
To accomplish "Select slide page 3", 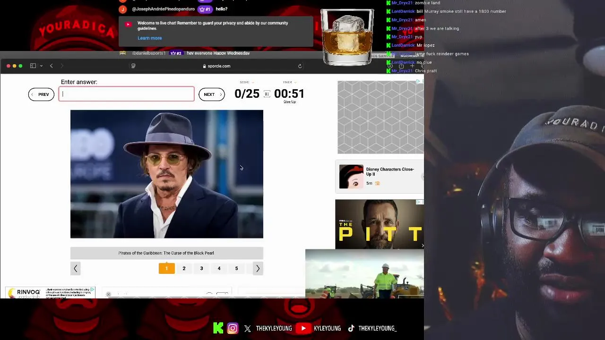I will 201,268.
